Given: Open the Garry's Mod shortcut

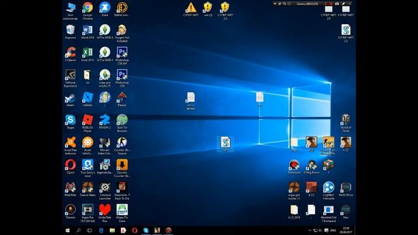Looking at the screenshot, I should 88,168.
